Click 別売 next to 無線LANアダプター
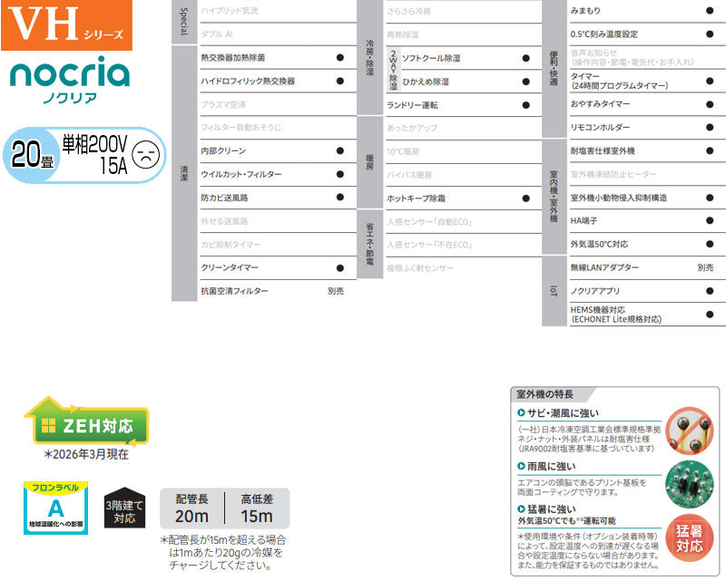The image size is (726, 581). coord(705,267)
